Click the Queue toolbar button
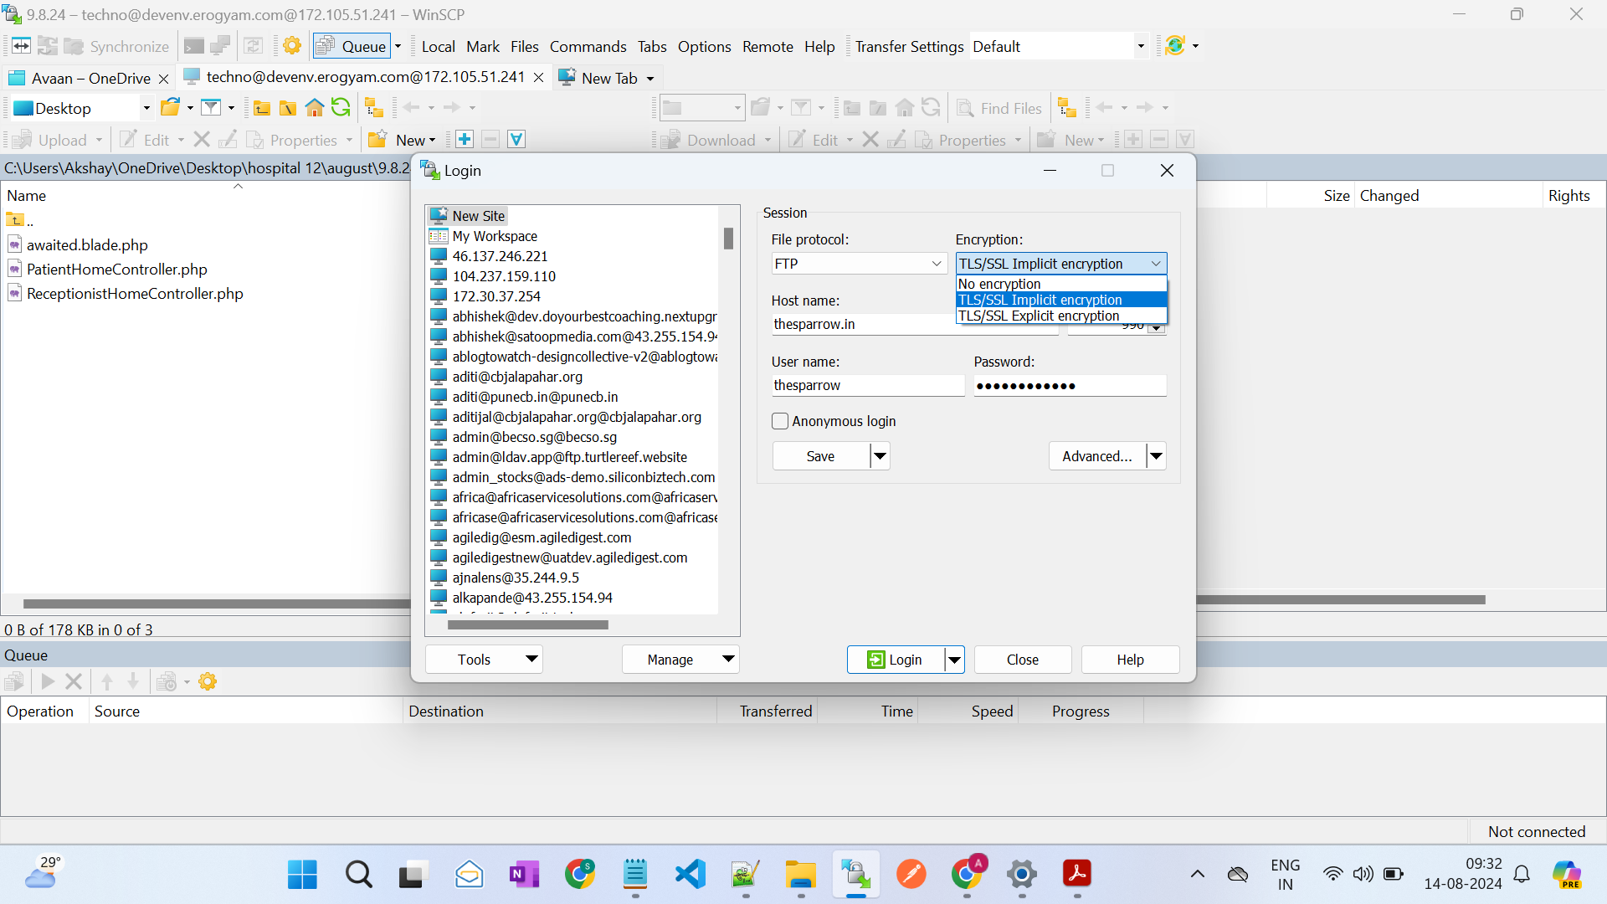The width and height of the screenshot is (1607, 904). click(352, 46)
